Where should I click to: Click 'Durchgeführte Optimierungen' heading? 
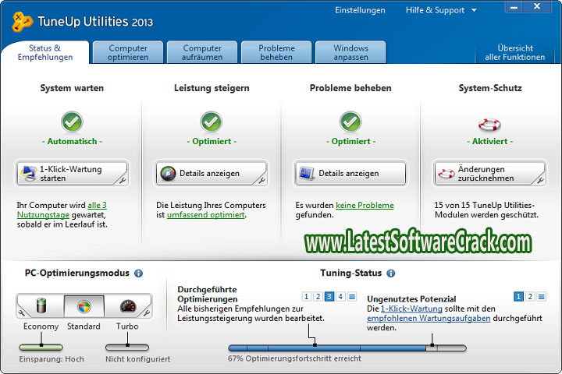tap(208, 295)
